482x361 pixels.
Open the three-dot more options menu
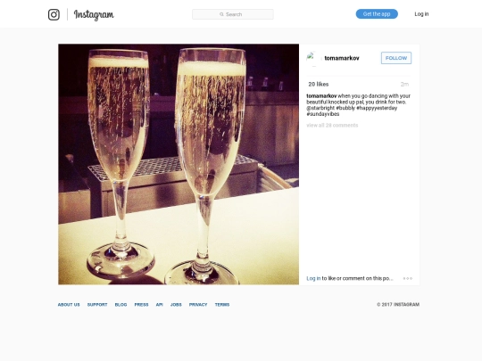(x=408, y=278)
